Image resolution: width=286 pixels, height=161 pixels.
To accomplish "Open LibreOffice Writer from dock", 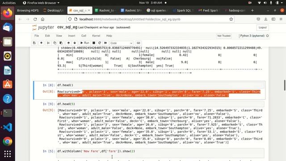I will 8,70.
